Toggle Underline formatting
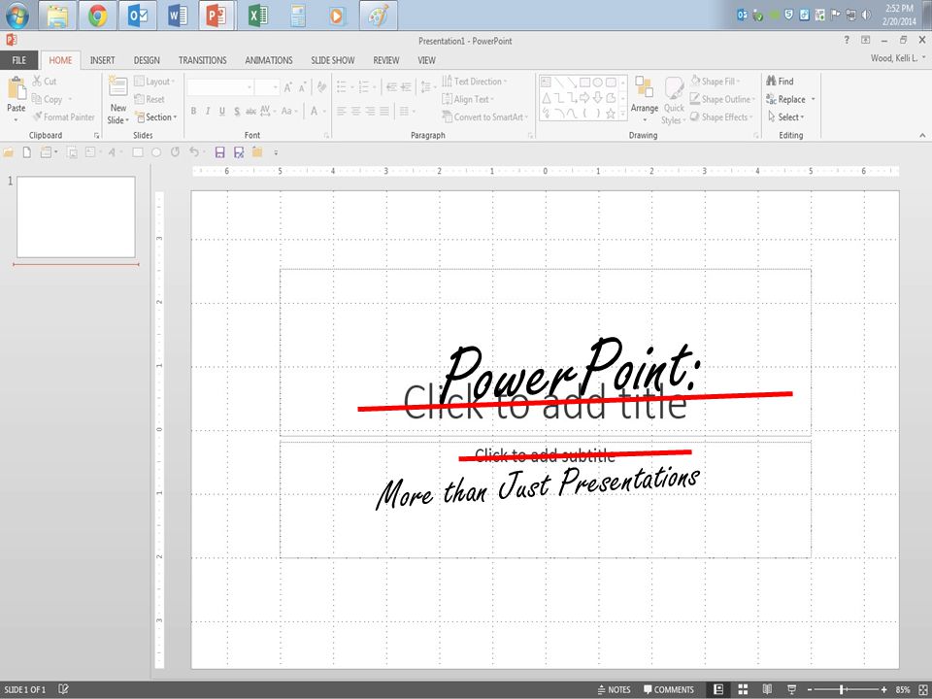The width and height of the screenshot is (932, 699). 222,111
